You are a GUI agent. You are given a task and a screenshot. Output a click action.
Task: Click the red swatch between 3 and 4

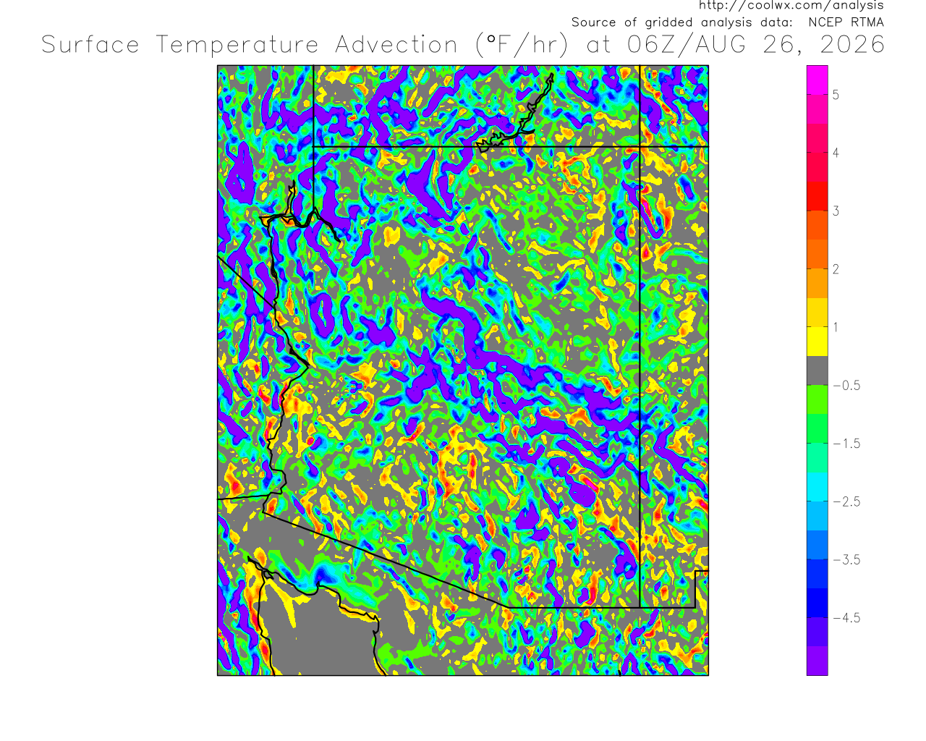(817, 195)
